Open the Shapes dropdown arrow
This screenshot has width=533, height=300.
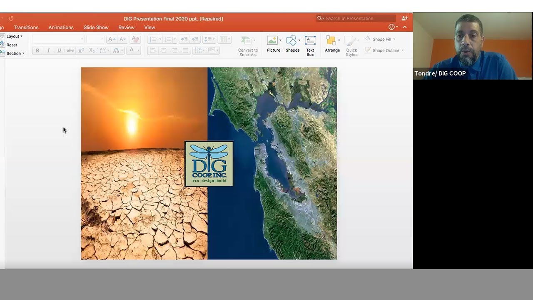point(299,40)
